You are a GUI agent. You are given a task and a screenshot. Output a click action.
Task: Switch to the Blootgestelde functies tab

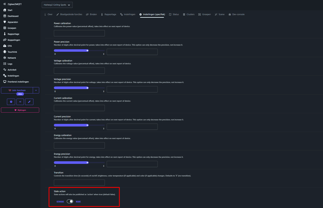pos(69,15)
